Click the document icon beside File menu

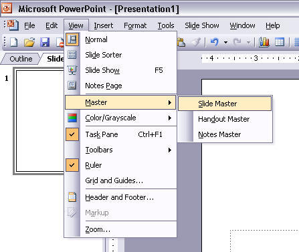coord(13,25)
